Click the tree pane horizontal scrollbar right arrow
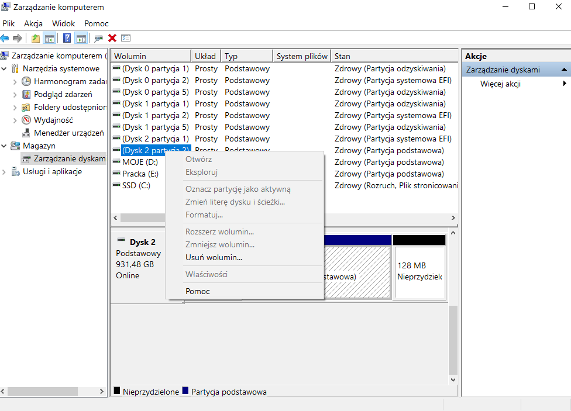Screen dimensions: 571x411 (102, 391)
